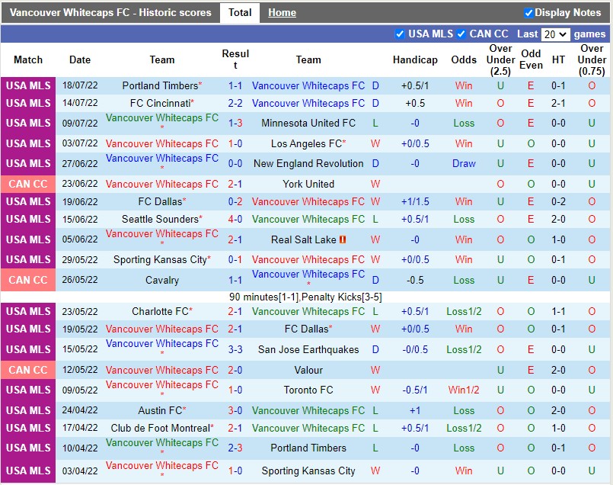Viewport: 613px width, 485px height.
Task: Click San Jose Earthquakes team name
Action: point(308,349)
